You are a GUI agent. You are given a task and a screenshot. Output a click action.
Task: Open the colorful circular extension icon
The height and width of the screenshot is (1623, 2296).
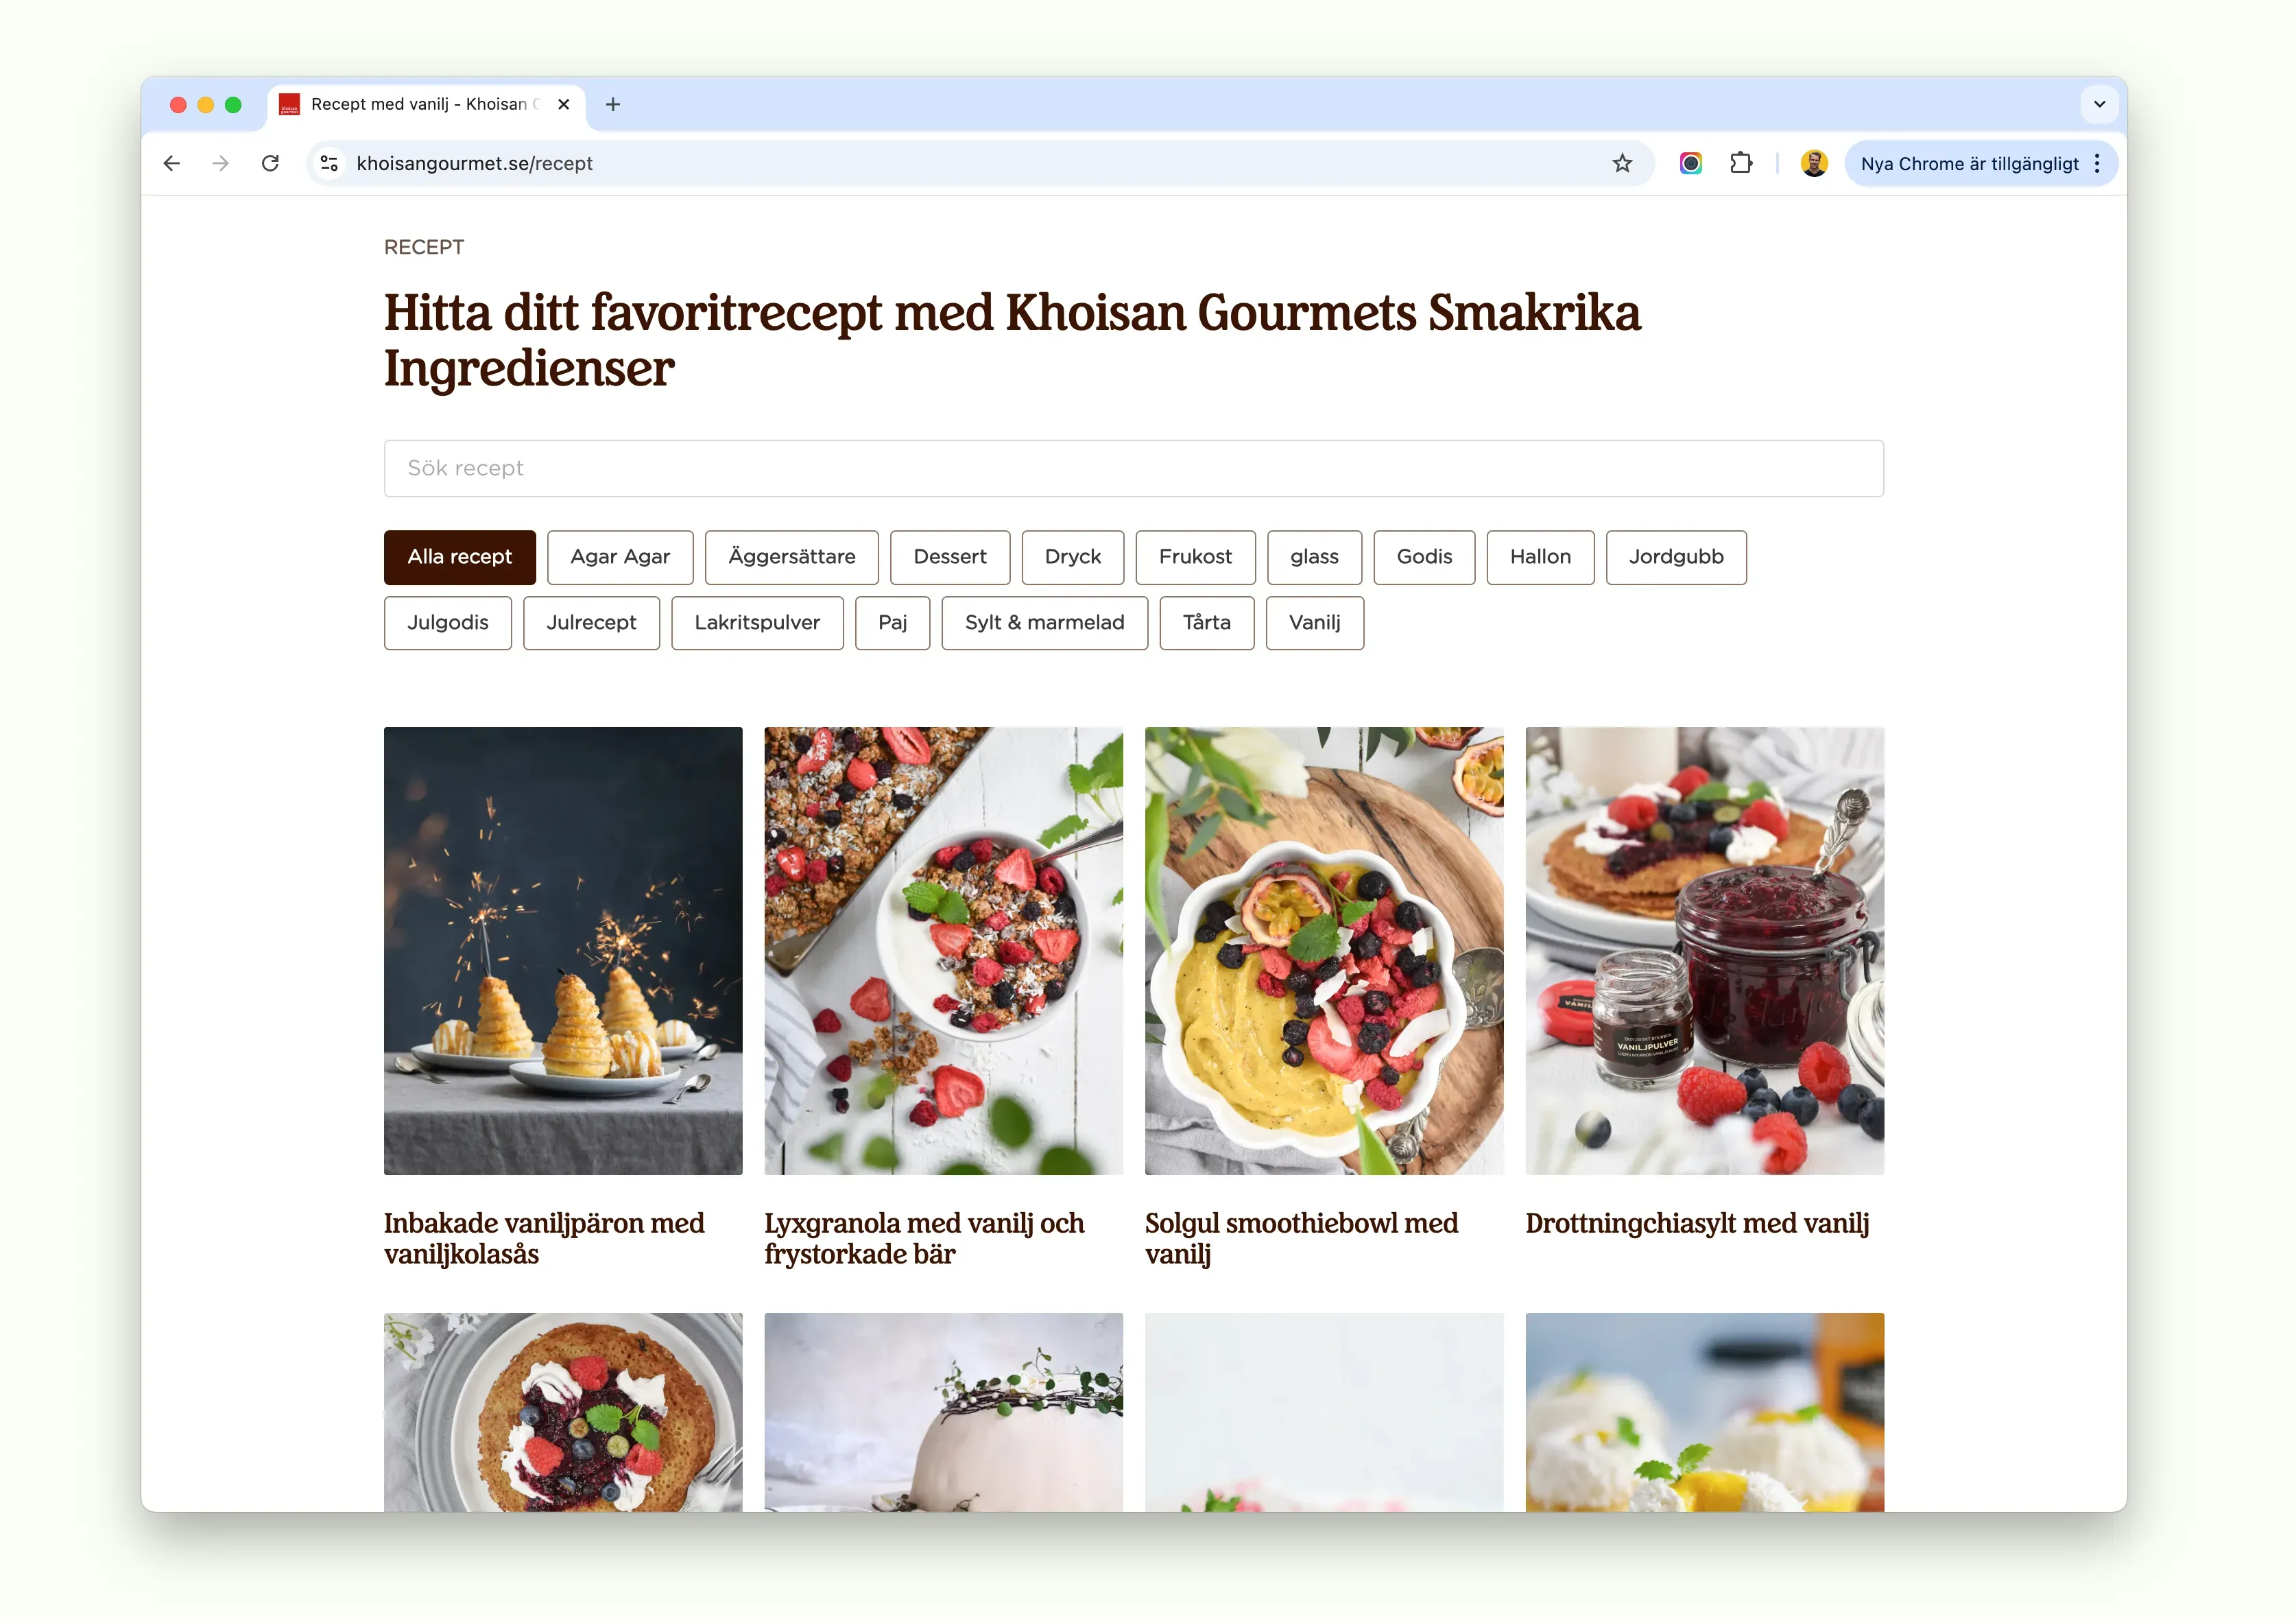(x=1690, y=163)
